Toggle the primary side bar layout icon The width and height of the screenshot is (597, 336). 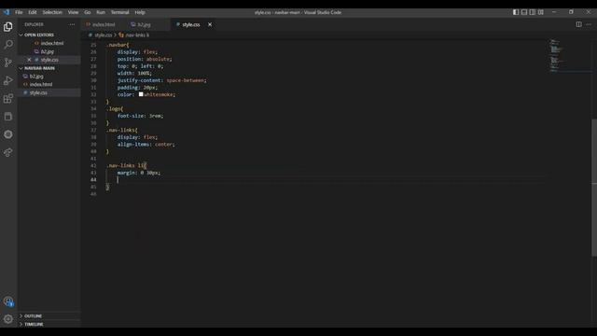(x=516, y=12)
